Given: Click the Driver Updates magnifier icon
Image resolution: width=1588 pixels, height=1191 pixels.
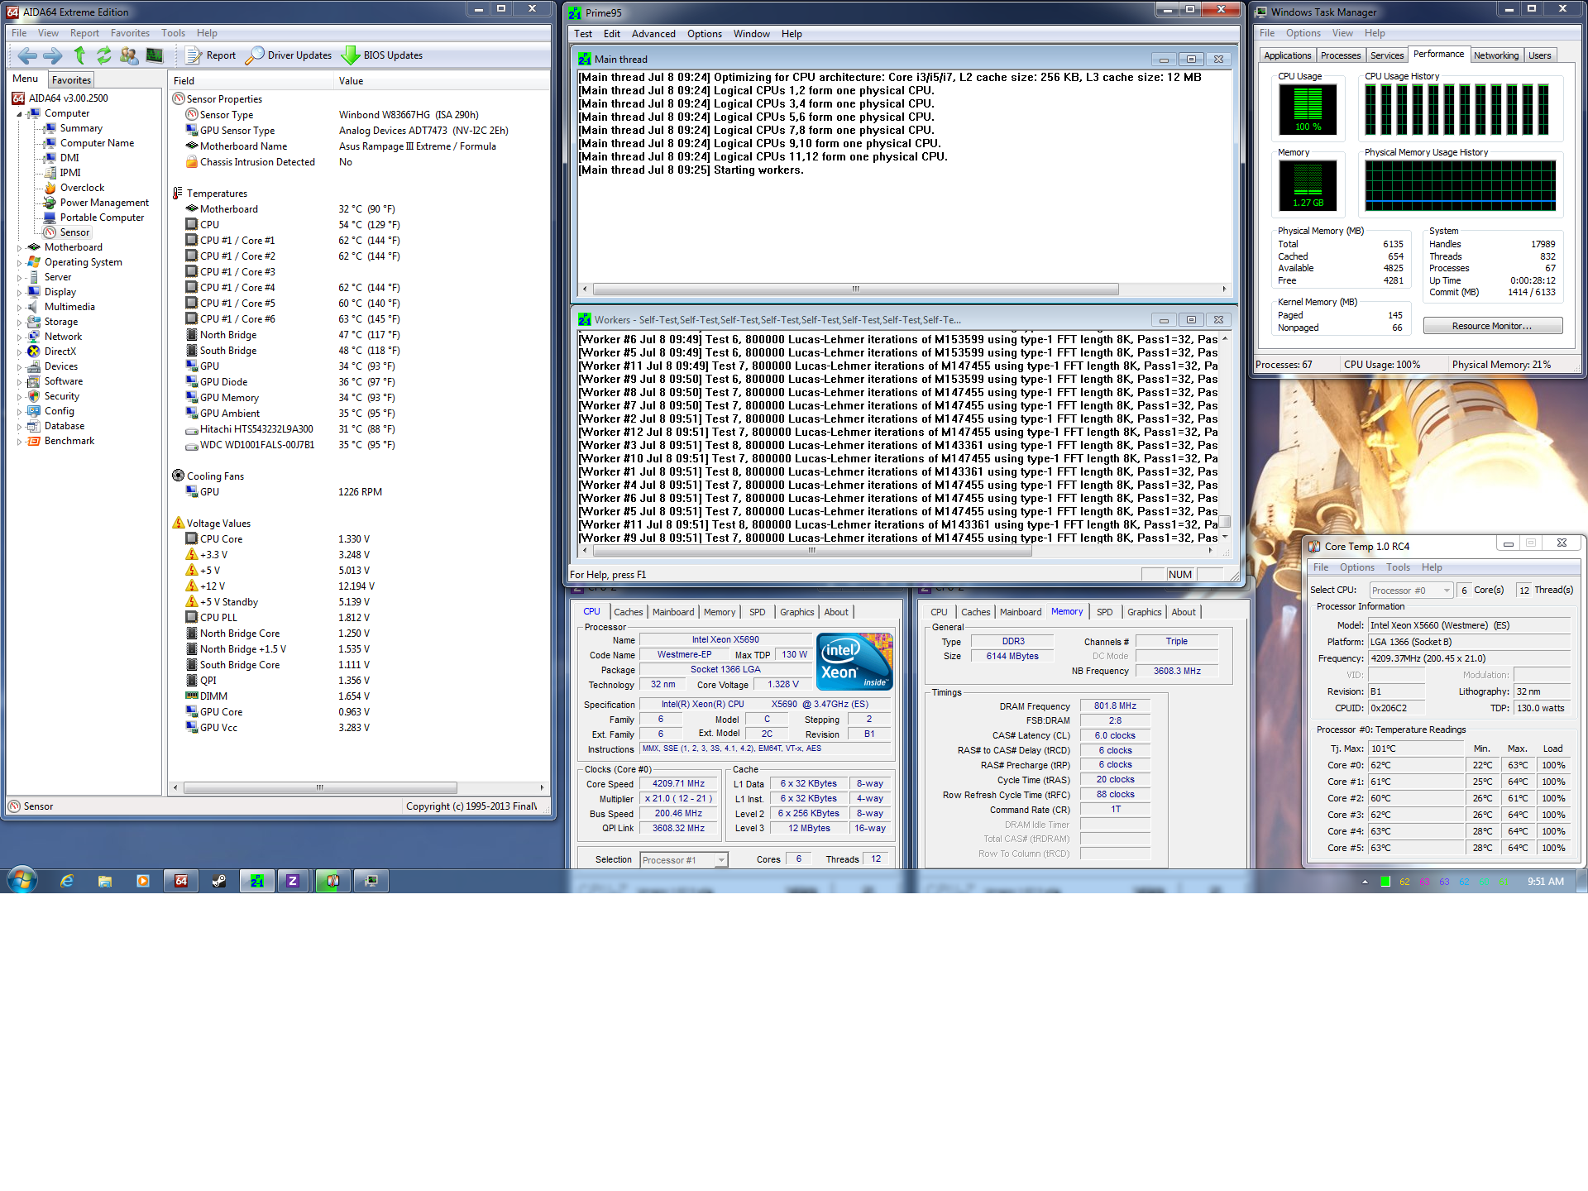Looking at the screenshot, I should [x=255, y=55].
